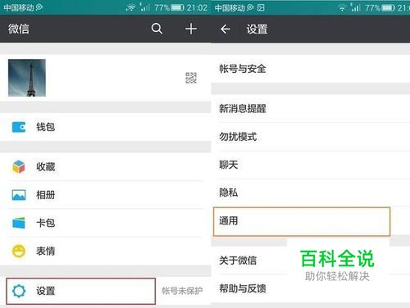This screenshot has width=410, height=308.
Task: Select the 表情 stickers entry
Action: click(x=106, y=251)
